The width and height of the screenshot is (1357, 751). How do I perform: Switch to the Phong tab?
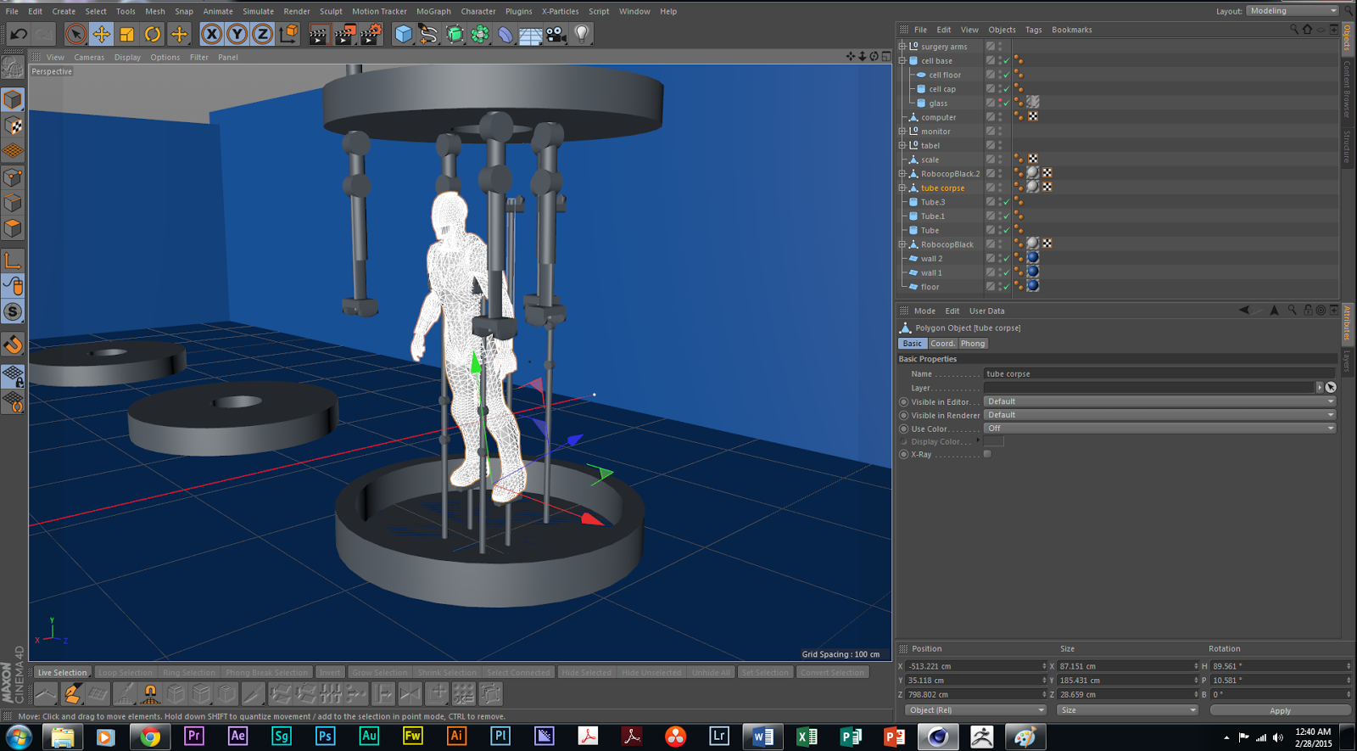973,344
